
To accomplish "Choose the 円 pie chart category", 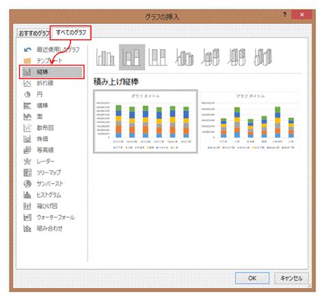I will (x=33, y=94).
